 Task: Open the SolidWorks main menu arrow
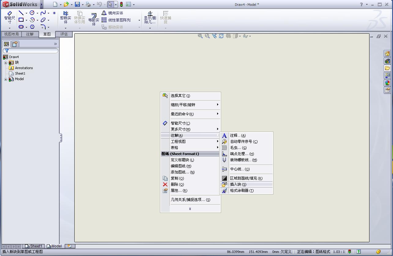(41, 4)
